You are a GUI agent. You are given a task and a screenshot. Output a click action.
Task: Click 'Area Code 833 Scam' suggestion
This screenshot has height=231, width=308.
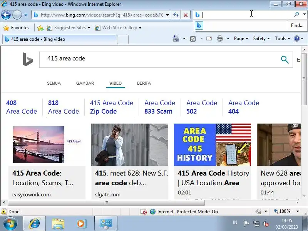160,107
